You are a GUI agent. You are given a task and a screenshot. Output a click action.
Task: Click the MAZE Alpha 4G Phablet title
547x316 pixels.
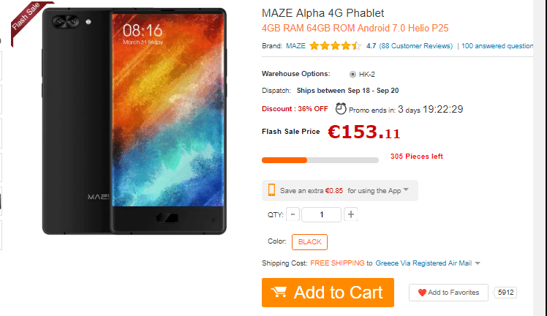pos(322,13)
